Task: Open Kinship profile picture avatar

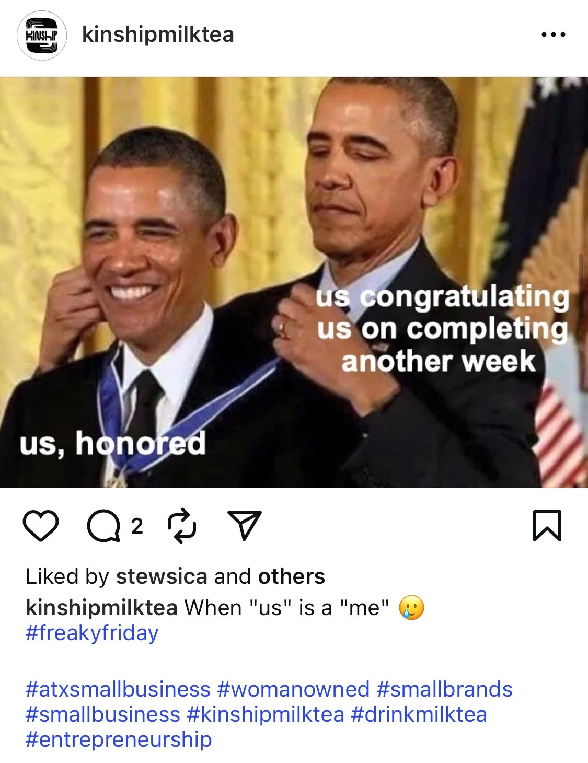Action: [42, 35]
